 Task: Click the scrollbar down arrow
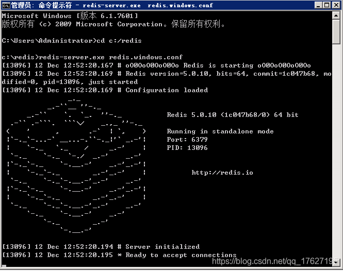(336, 262)
